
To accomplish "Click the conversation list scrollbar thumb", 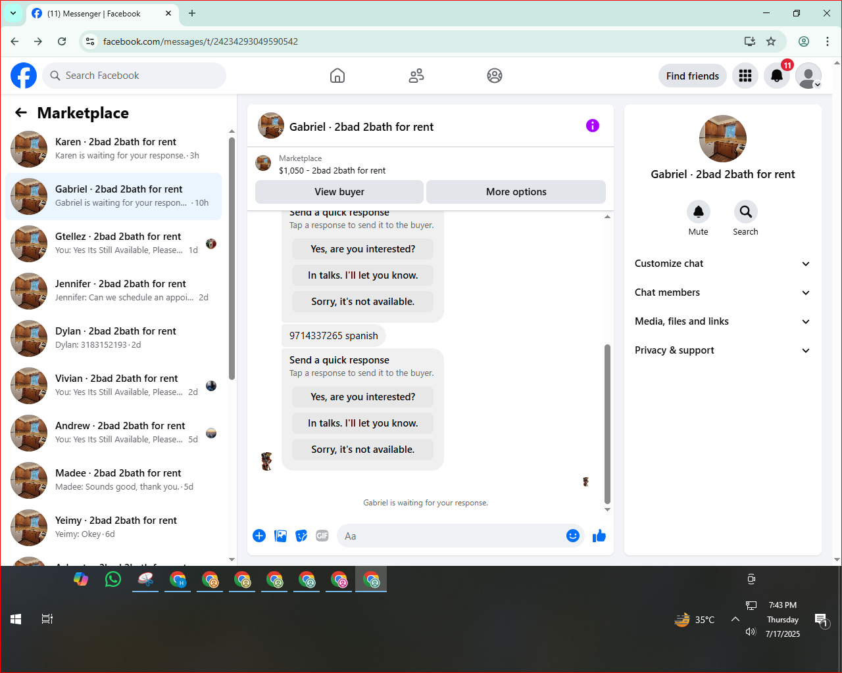I will pyautogui.click(x=232, y=258).
